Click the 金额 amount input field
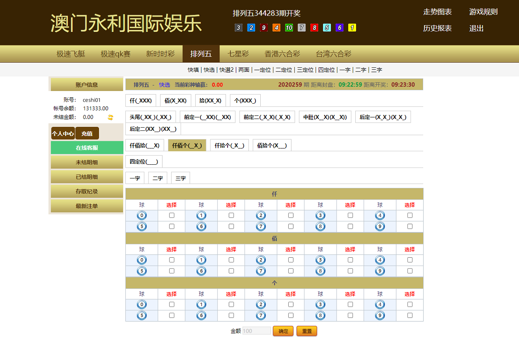Screen dimensions: 519x353 tap(257, 331)
